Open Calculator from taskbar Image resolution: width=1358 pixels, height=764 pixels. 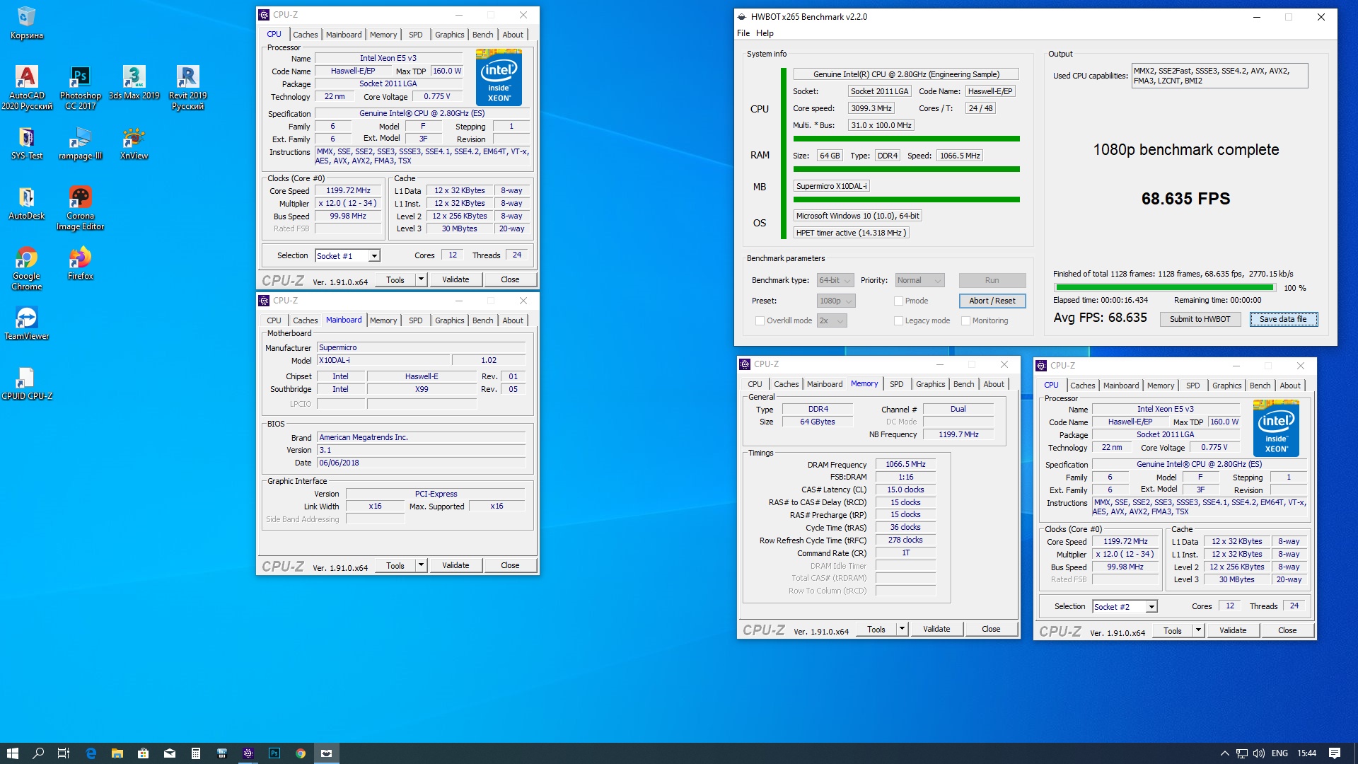click(x=196, y=753)
